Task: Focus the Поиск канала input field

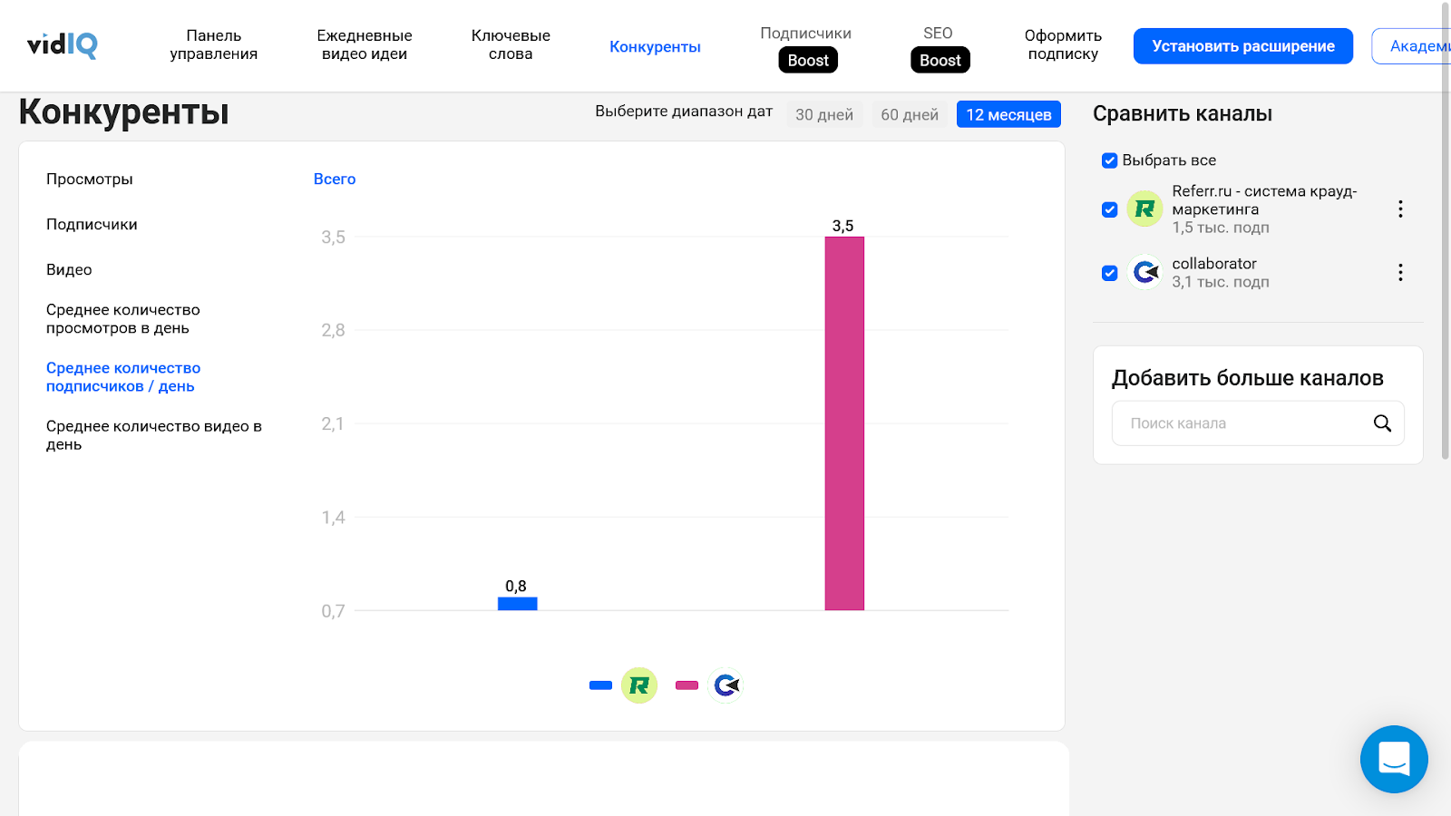Action: coord(1242,423)
